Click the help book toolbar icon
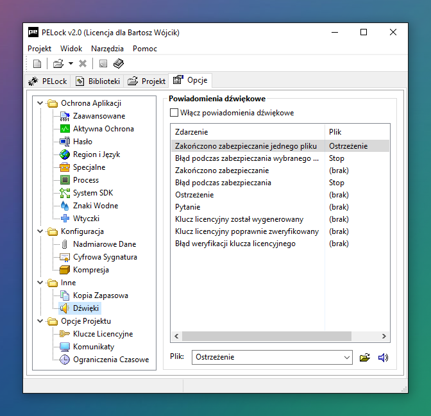This screenshot has width=431, height=416. [x=119, y=63]
